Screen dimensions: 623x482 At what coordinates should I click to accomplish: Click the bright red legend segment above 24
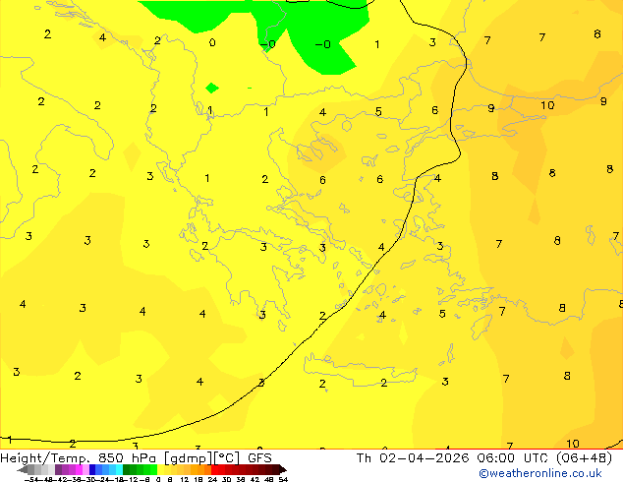(x=214, y=469)
